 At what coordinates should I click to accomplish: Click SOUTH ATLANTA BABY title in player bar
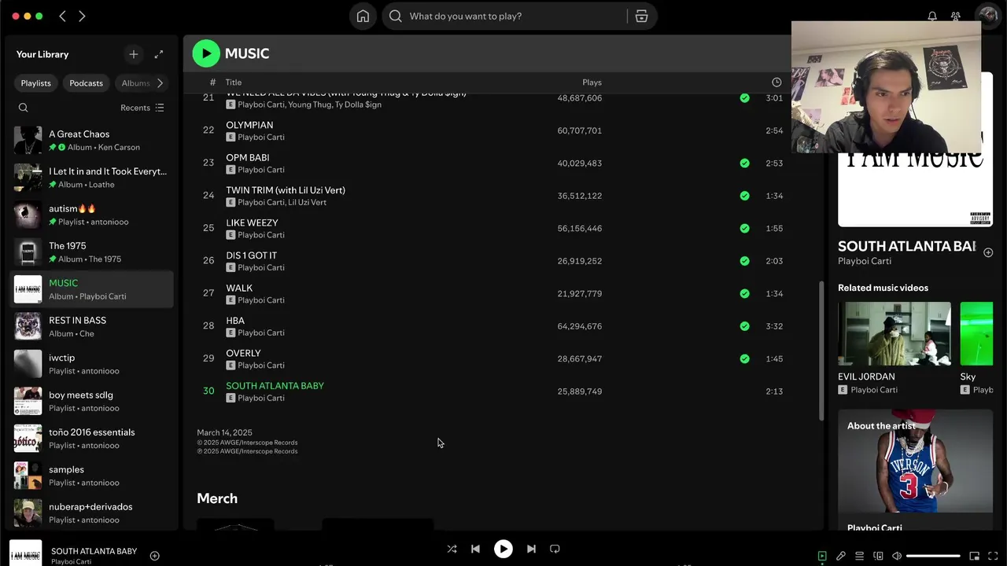coord(94,551)
